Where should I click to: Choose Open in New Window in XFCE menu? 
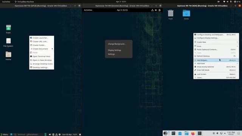tap(42, 60)
